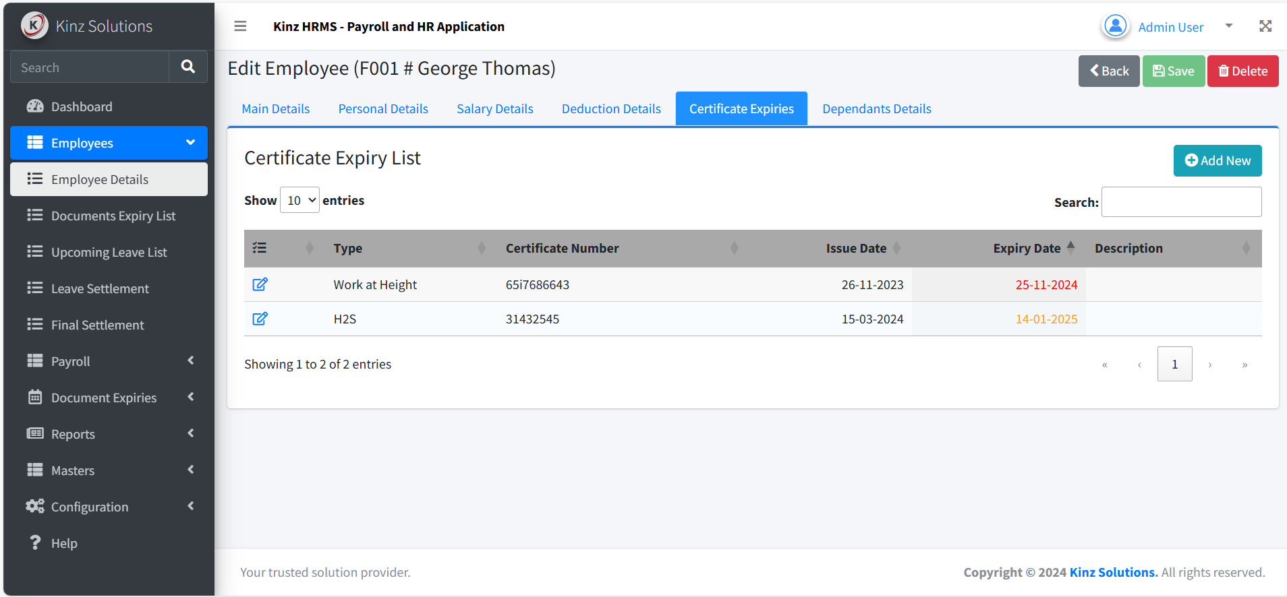Open the Dependants Details tab
Viewport: 1287px width, 597px height.
pyautogui.click(x=877, y=108)
